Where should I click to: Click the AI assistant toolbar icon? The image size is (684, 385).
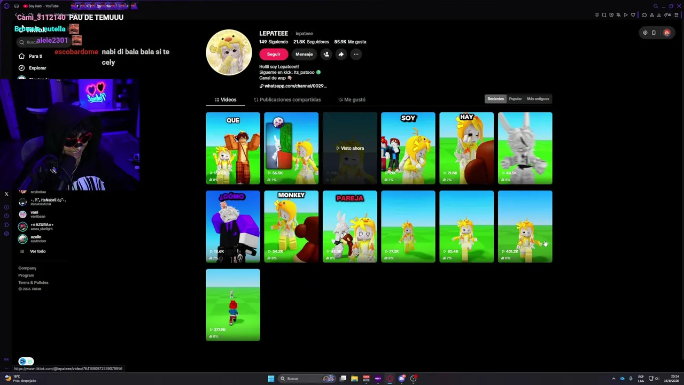(668, 15)
